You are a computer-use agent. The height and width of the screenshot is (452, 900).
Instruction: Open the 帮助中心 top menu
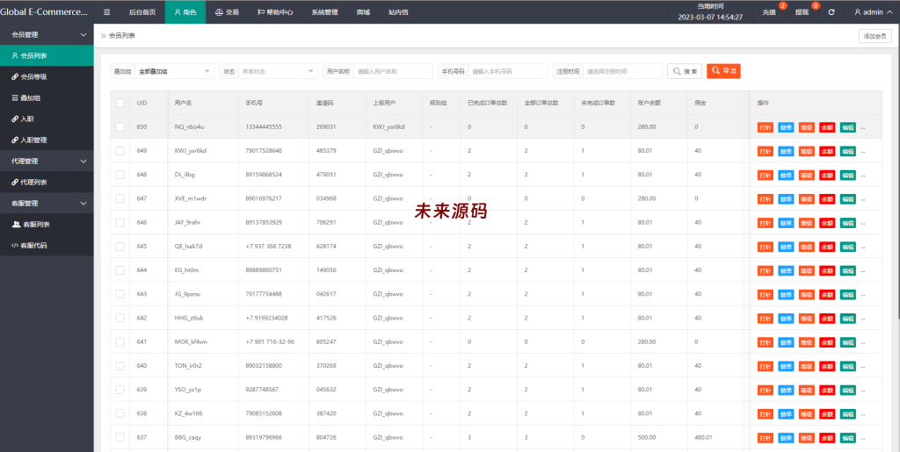coord(275,12)
